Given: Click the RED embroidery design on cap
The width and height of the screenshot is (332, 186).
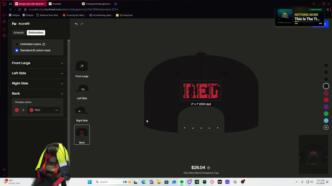Looking at the screenshot, I should (x=201, y=91).
